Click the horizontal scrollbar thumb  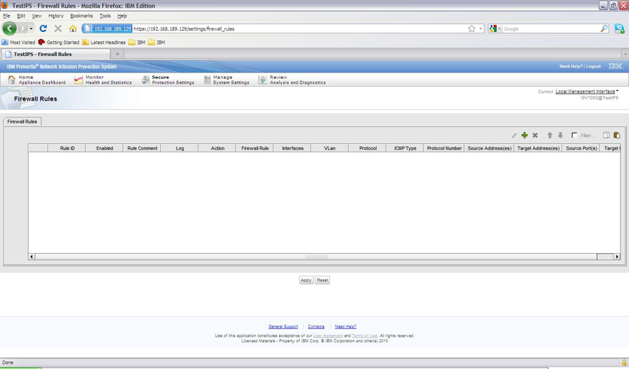tap(316, 256)
